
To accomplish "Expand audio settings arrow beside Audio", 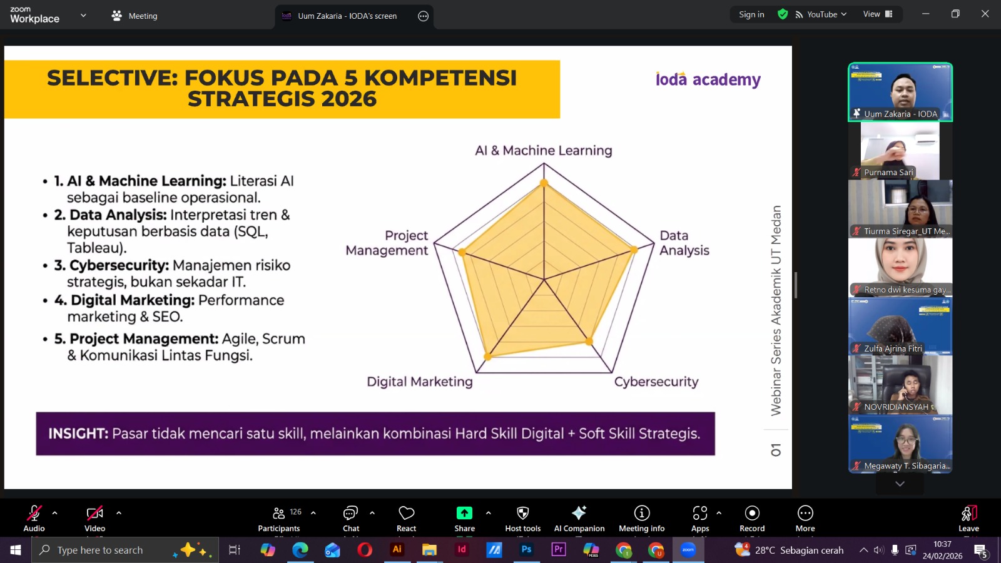I will tap(55, 513).
